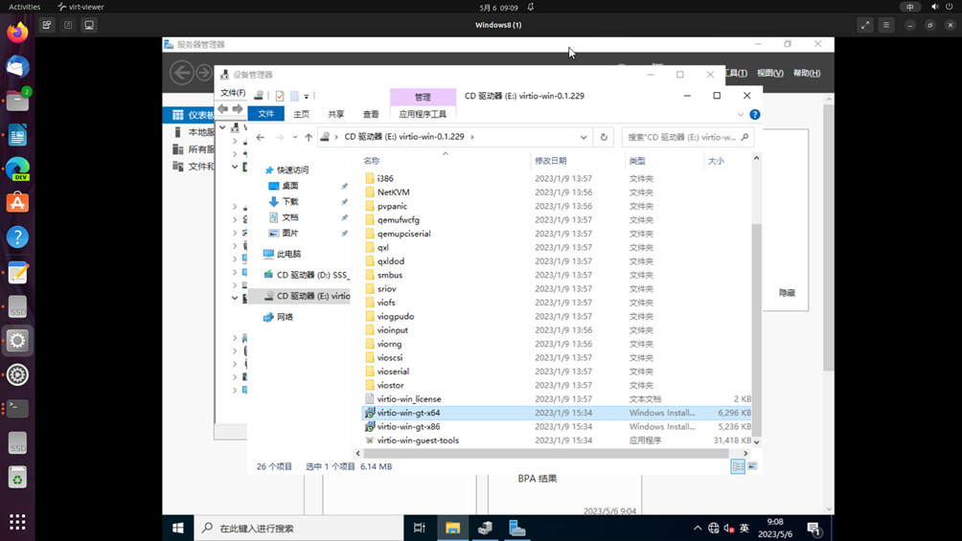Open the 主页 ribbon tab
The image size is (962, 541).
(x=301, y=114)
